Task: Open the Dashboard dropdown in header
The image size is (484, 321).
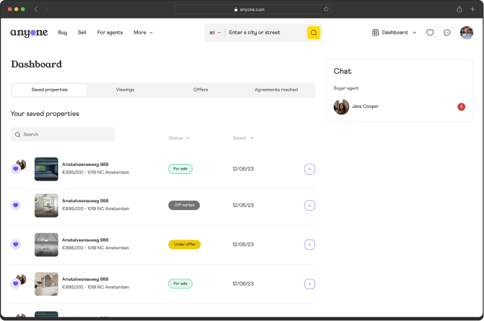Action: 395,32
